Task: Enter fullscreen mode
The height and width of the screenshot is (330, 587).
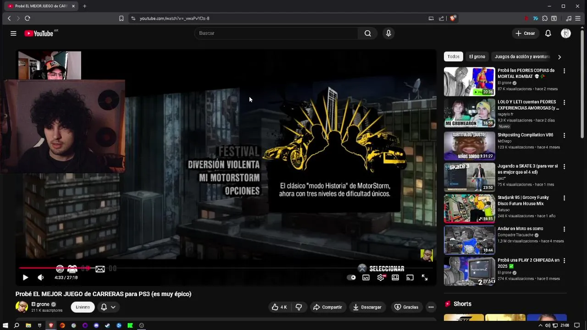Action: click(425, 278)
